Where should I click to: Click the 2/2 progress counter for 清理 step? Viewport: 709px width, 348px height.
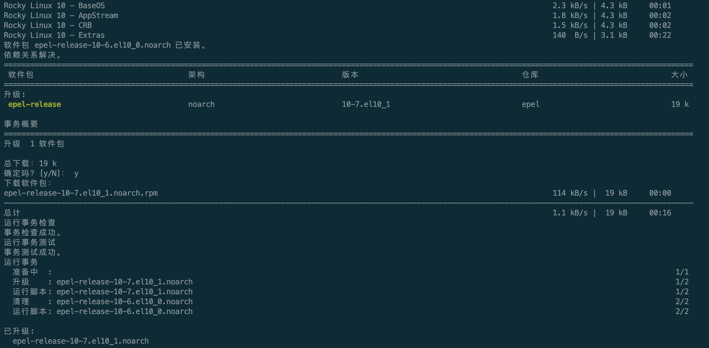[x=682, y=301]
